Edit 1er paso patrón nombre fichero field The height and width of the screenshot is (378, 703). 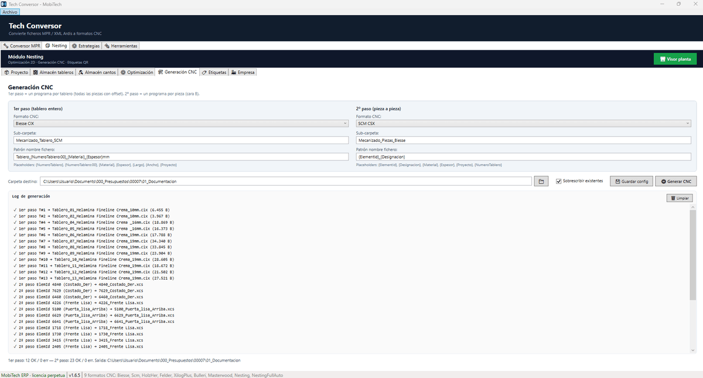point(181,157)
